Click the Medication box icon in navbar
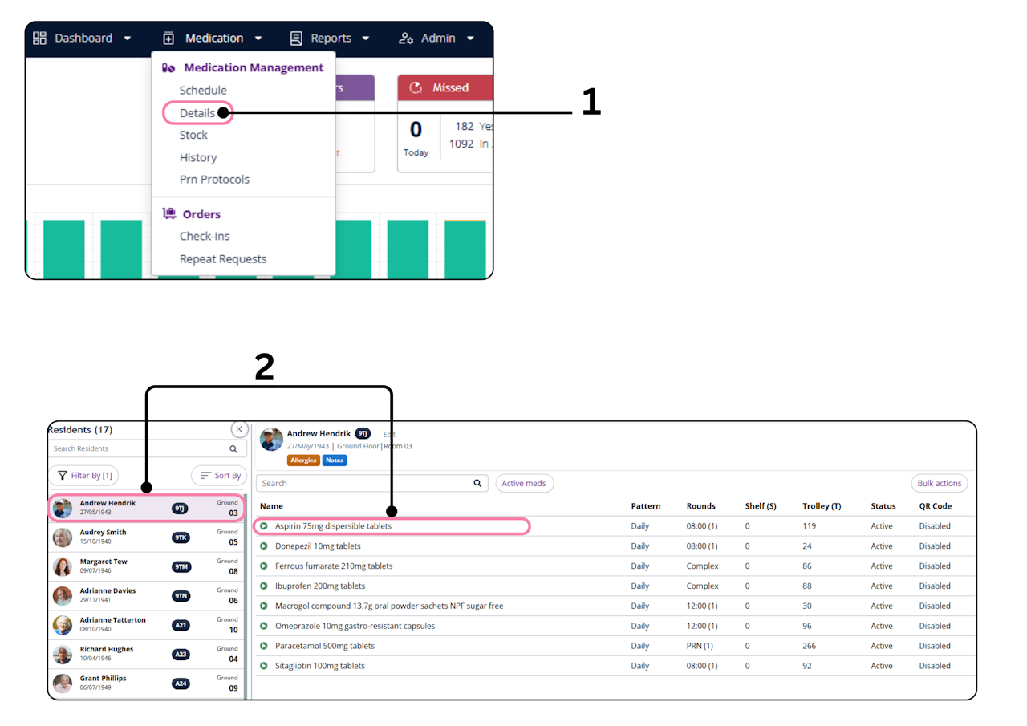This screenshot has width=1027, height=726. (168, 38)
